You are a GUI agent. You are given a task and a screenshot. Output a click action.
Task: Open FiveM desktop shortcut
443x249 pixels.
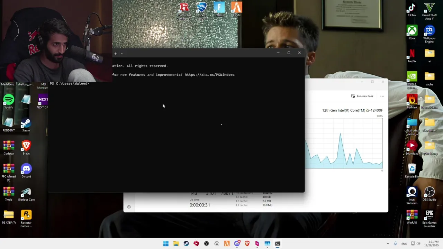click(x=237, y=10)
